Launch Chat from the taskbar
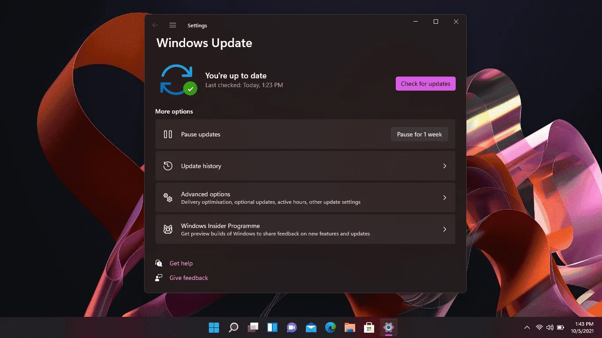Viewport: 602px width, 338px height. (x=292, y=327)
